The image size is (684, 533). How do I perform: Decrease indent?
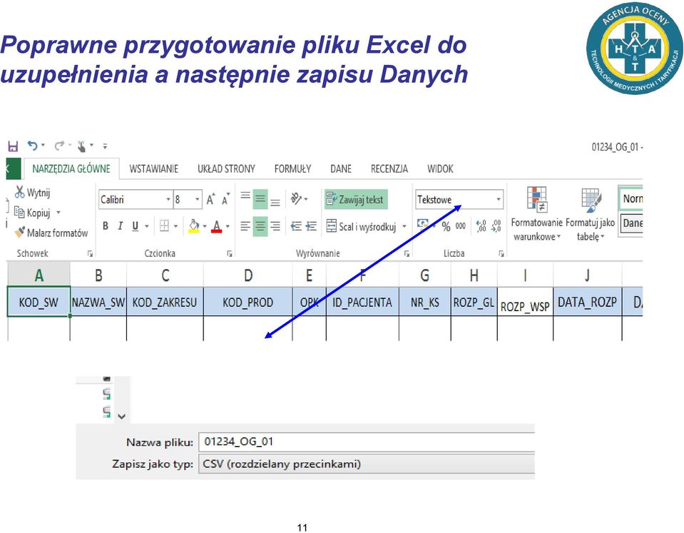(x=296, y=225)
